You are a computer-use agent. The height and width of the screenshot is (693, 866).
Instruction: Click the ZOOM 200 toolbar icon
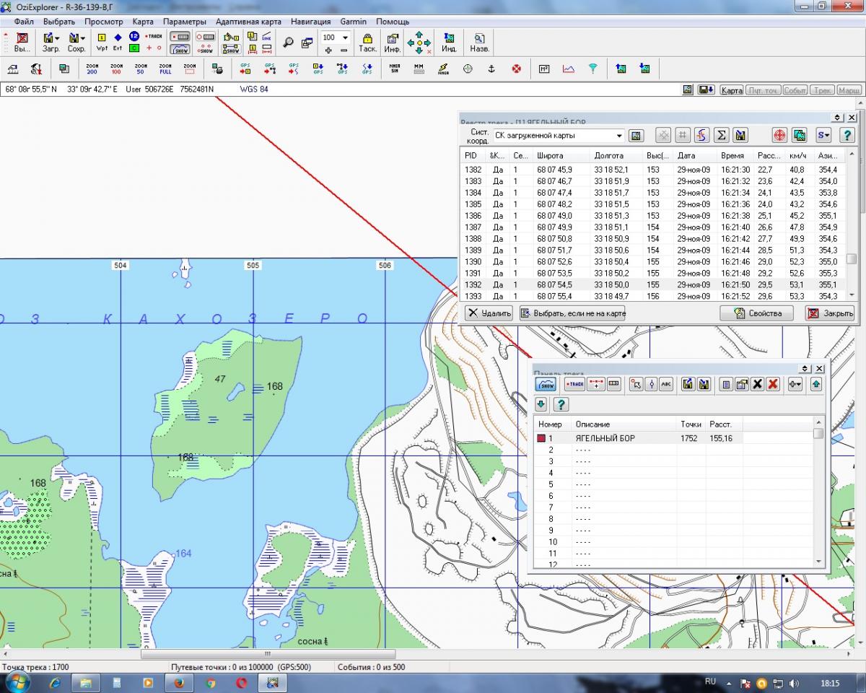click(x=92, y=69)
